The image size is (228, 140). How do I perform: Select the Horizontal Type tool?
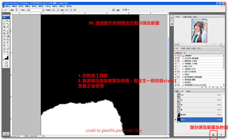pos(8,43)
